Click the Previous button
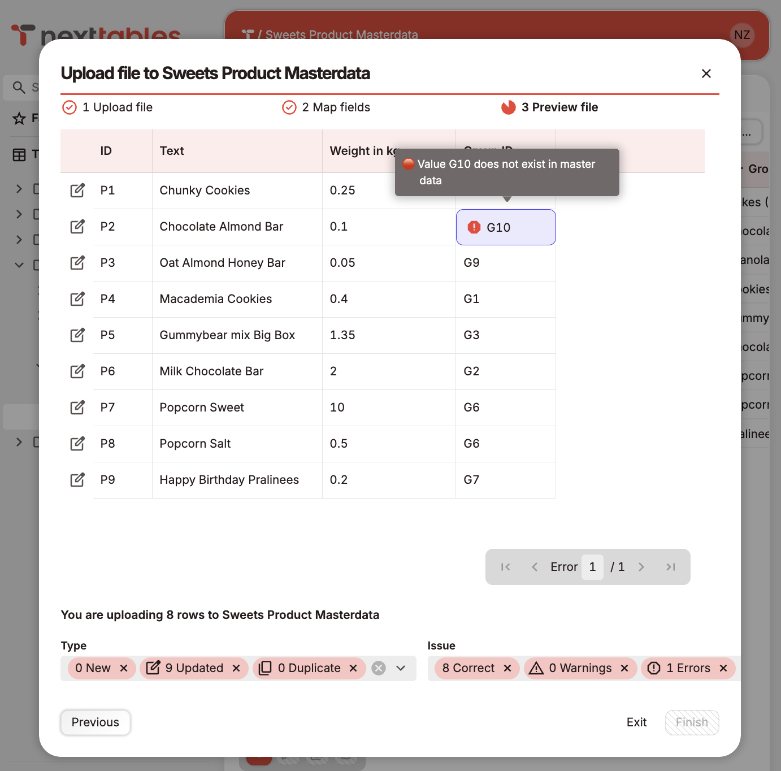The height and width of the screenshot is (771, 781). coord(96,722)
